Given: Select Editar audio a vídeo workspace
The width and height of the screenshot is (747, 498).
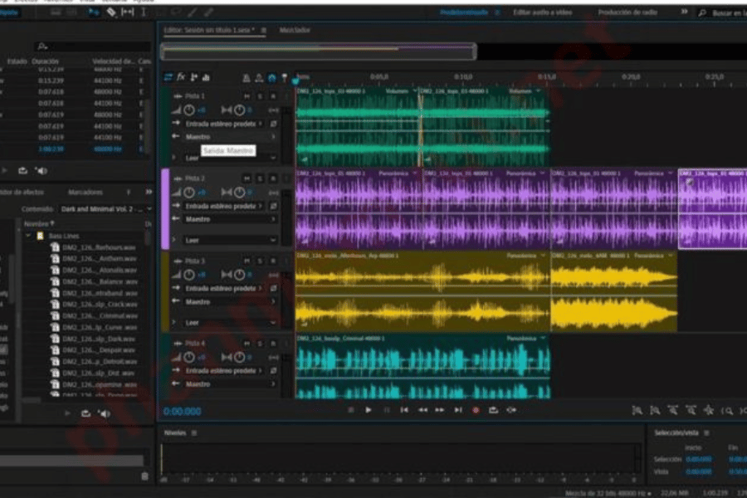Looking at the screenshot, I should point(541,13).
